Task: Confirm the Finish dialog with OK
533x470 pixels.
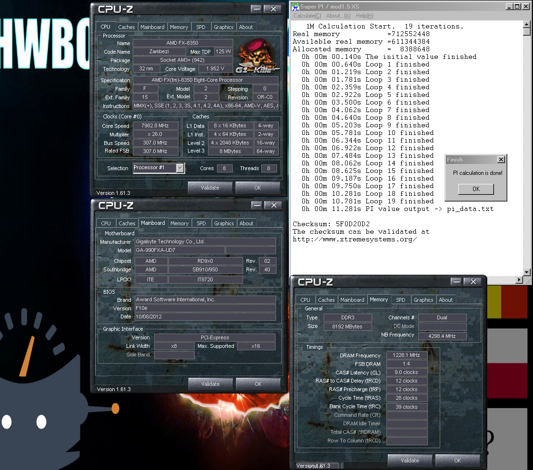Action: (x=476, y=189)
